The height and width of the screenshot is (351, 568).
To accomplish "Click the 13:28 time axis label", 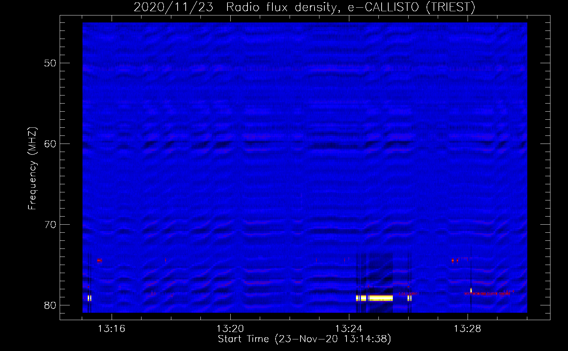I will [x=468, y=329].
